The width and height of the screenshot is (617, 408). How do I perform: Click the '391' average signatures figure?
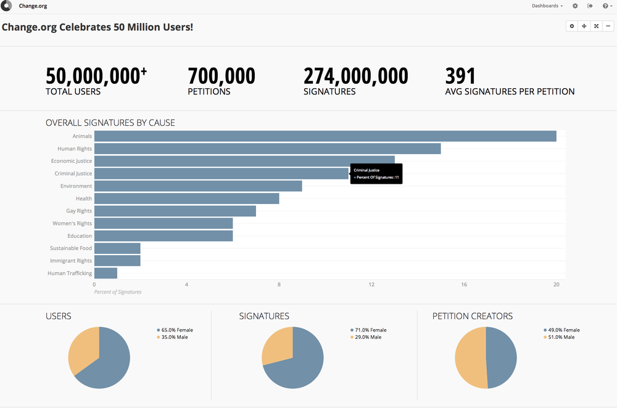click(x=460, y=76)
